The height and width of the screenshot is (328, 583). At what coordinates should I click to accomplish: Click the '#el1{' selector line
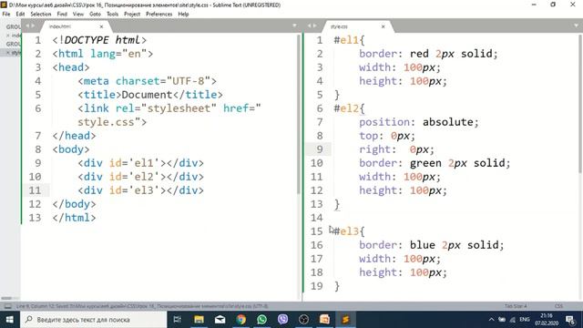click(x=350, y=40)
